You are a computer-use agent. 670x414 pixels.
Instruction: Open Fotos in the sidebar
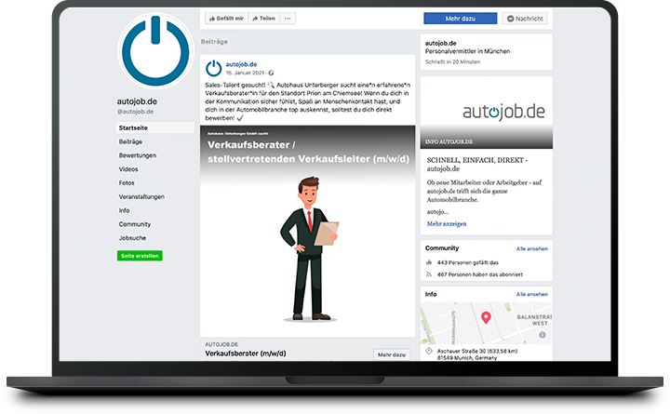(127, 183)
